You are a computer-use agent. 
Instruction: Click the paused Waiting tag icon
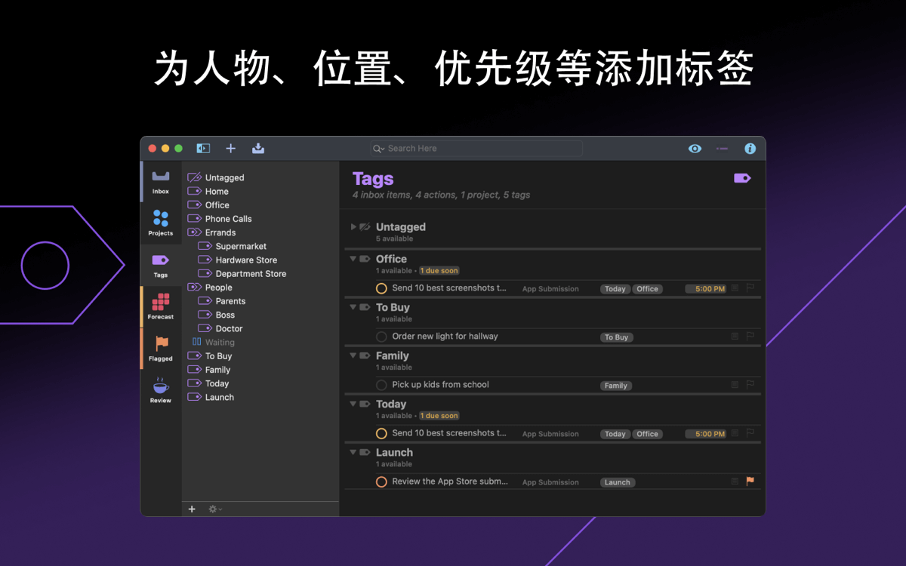pos(196,342)
